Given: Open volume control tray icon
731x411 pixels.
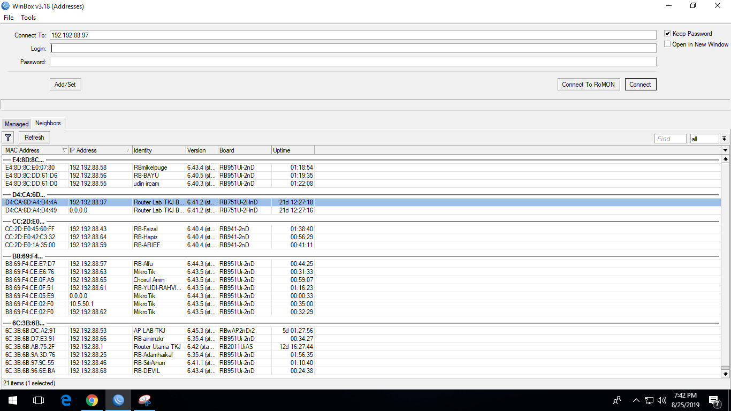Looking at the screenshot, I should (x=662, y=400).
